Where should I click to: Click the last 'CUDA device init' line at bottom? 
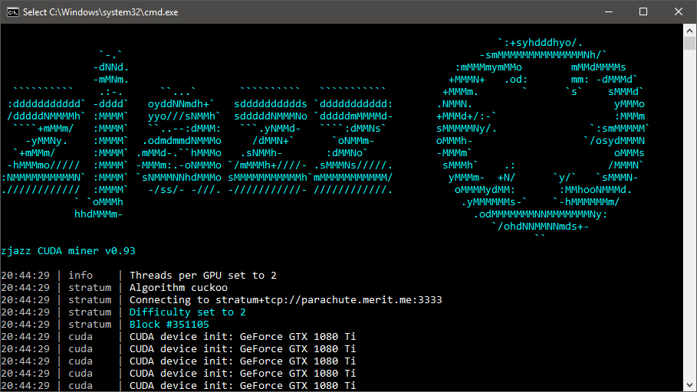242,385
